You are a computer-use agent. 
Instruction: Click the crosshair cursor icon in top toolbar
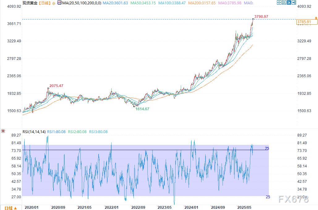click(279, 3)
